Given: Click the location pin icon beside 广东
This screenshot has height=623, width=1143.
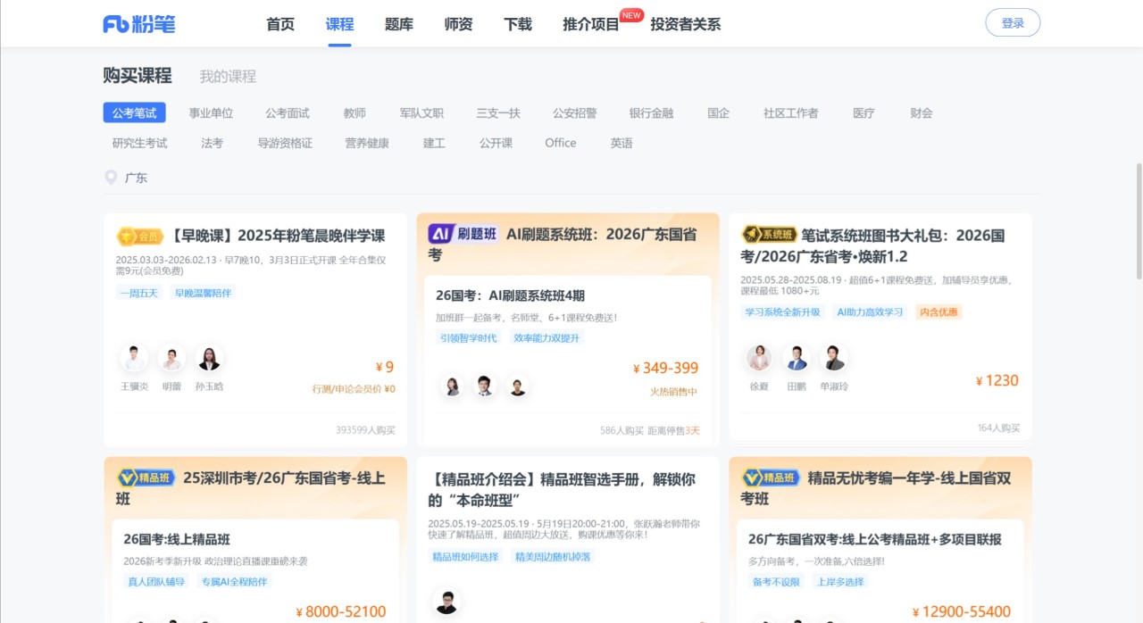Looking at the screenshot, I should tap(111, 178).
